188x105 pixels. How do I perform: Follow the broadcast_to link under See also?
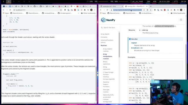[x=137, y=48]
